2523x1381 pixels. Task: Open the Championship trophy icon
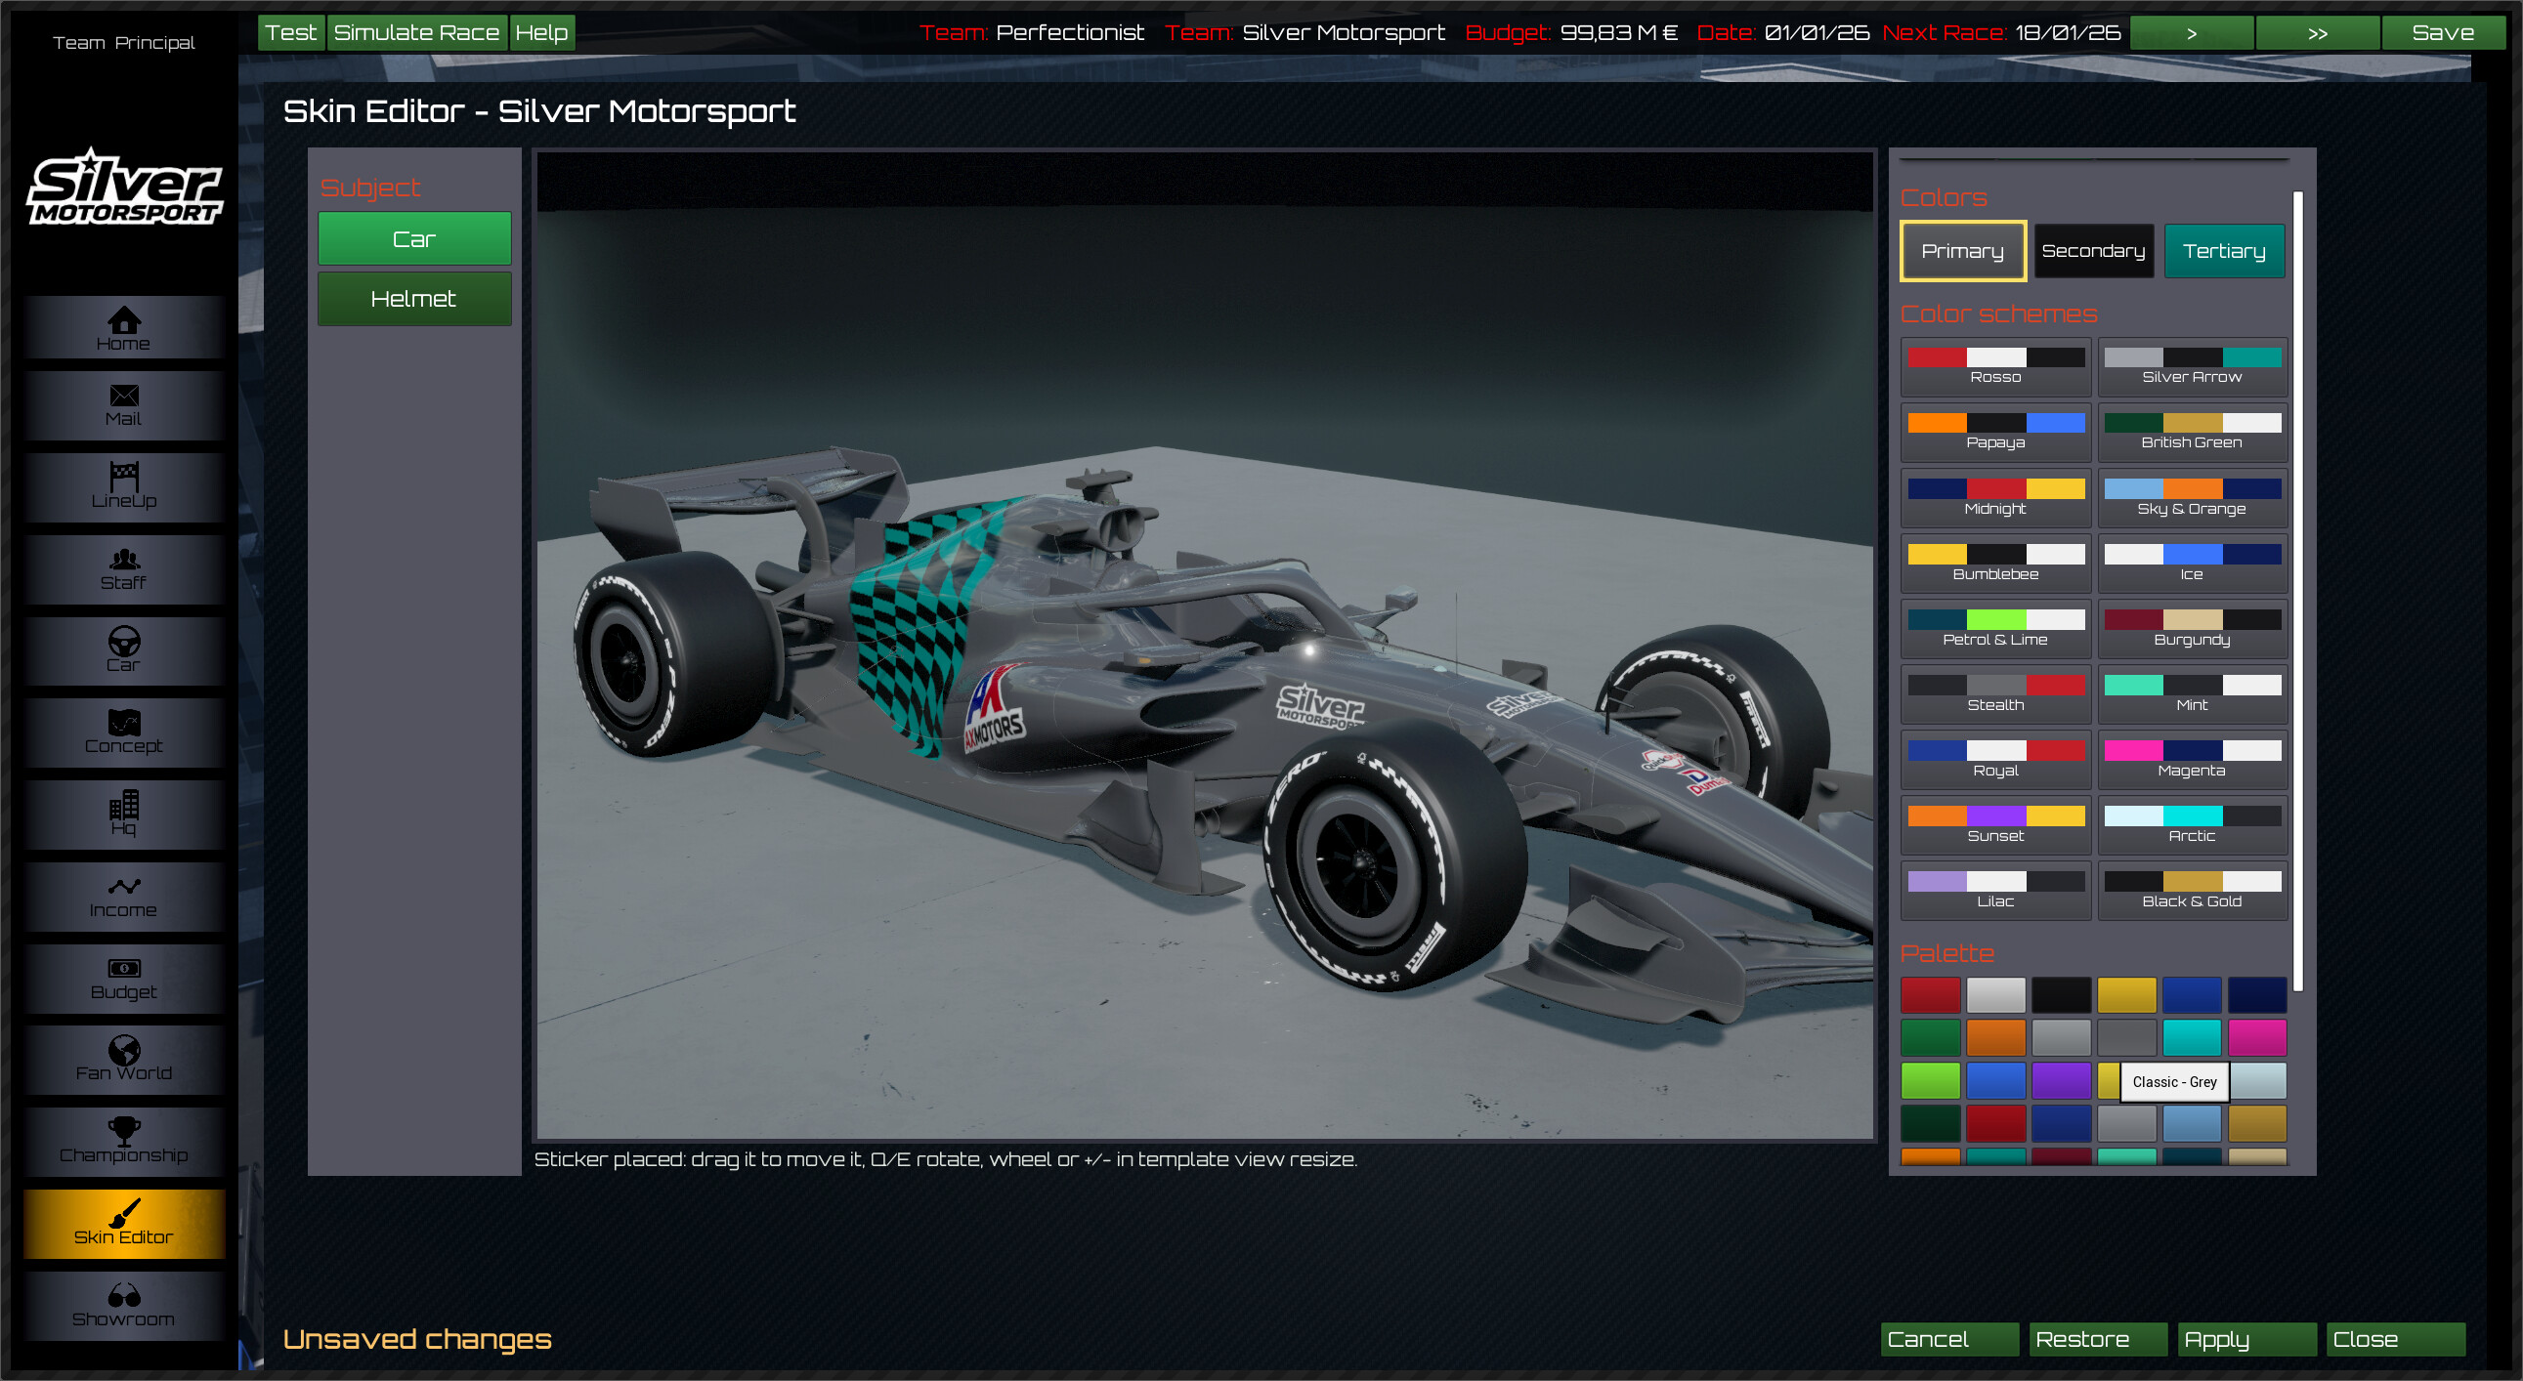pos(123,1142)
